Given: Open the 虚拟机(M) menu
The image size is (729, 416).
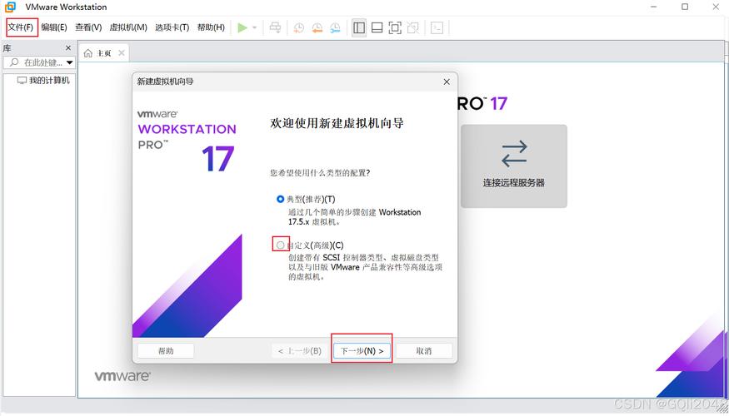Looking at the screenshot, I should tap(128, 27).
